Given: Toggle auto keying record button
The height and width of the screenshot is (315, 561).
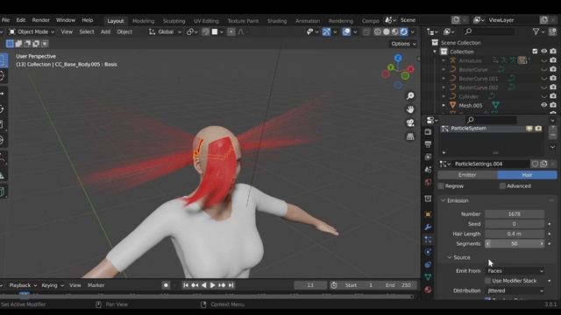Looking at the screenshot, I should click(x=166, y=285).
